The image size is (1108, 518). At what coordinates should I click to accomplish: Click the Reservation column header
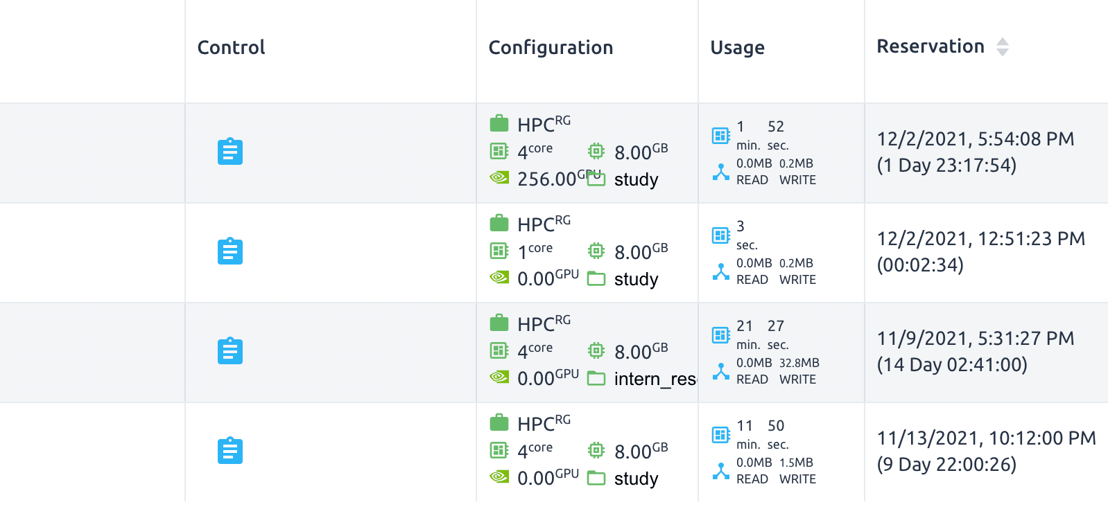[x=930, y=46]
